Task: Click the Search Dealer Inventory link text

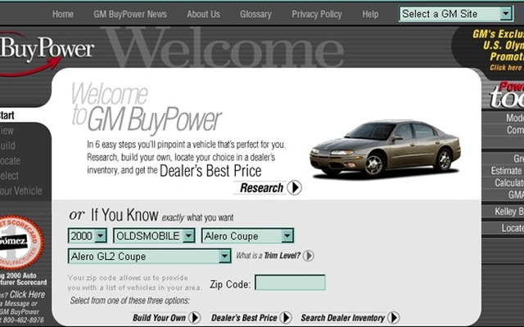Action: 342,318
